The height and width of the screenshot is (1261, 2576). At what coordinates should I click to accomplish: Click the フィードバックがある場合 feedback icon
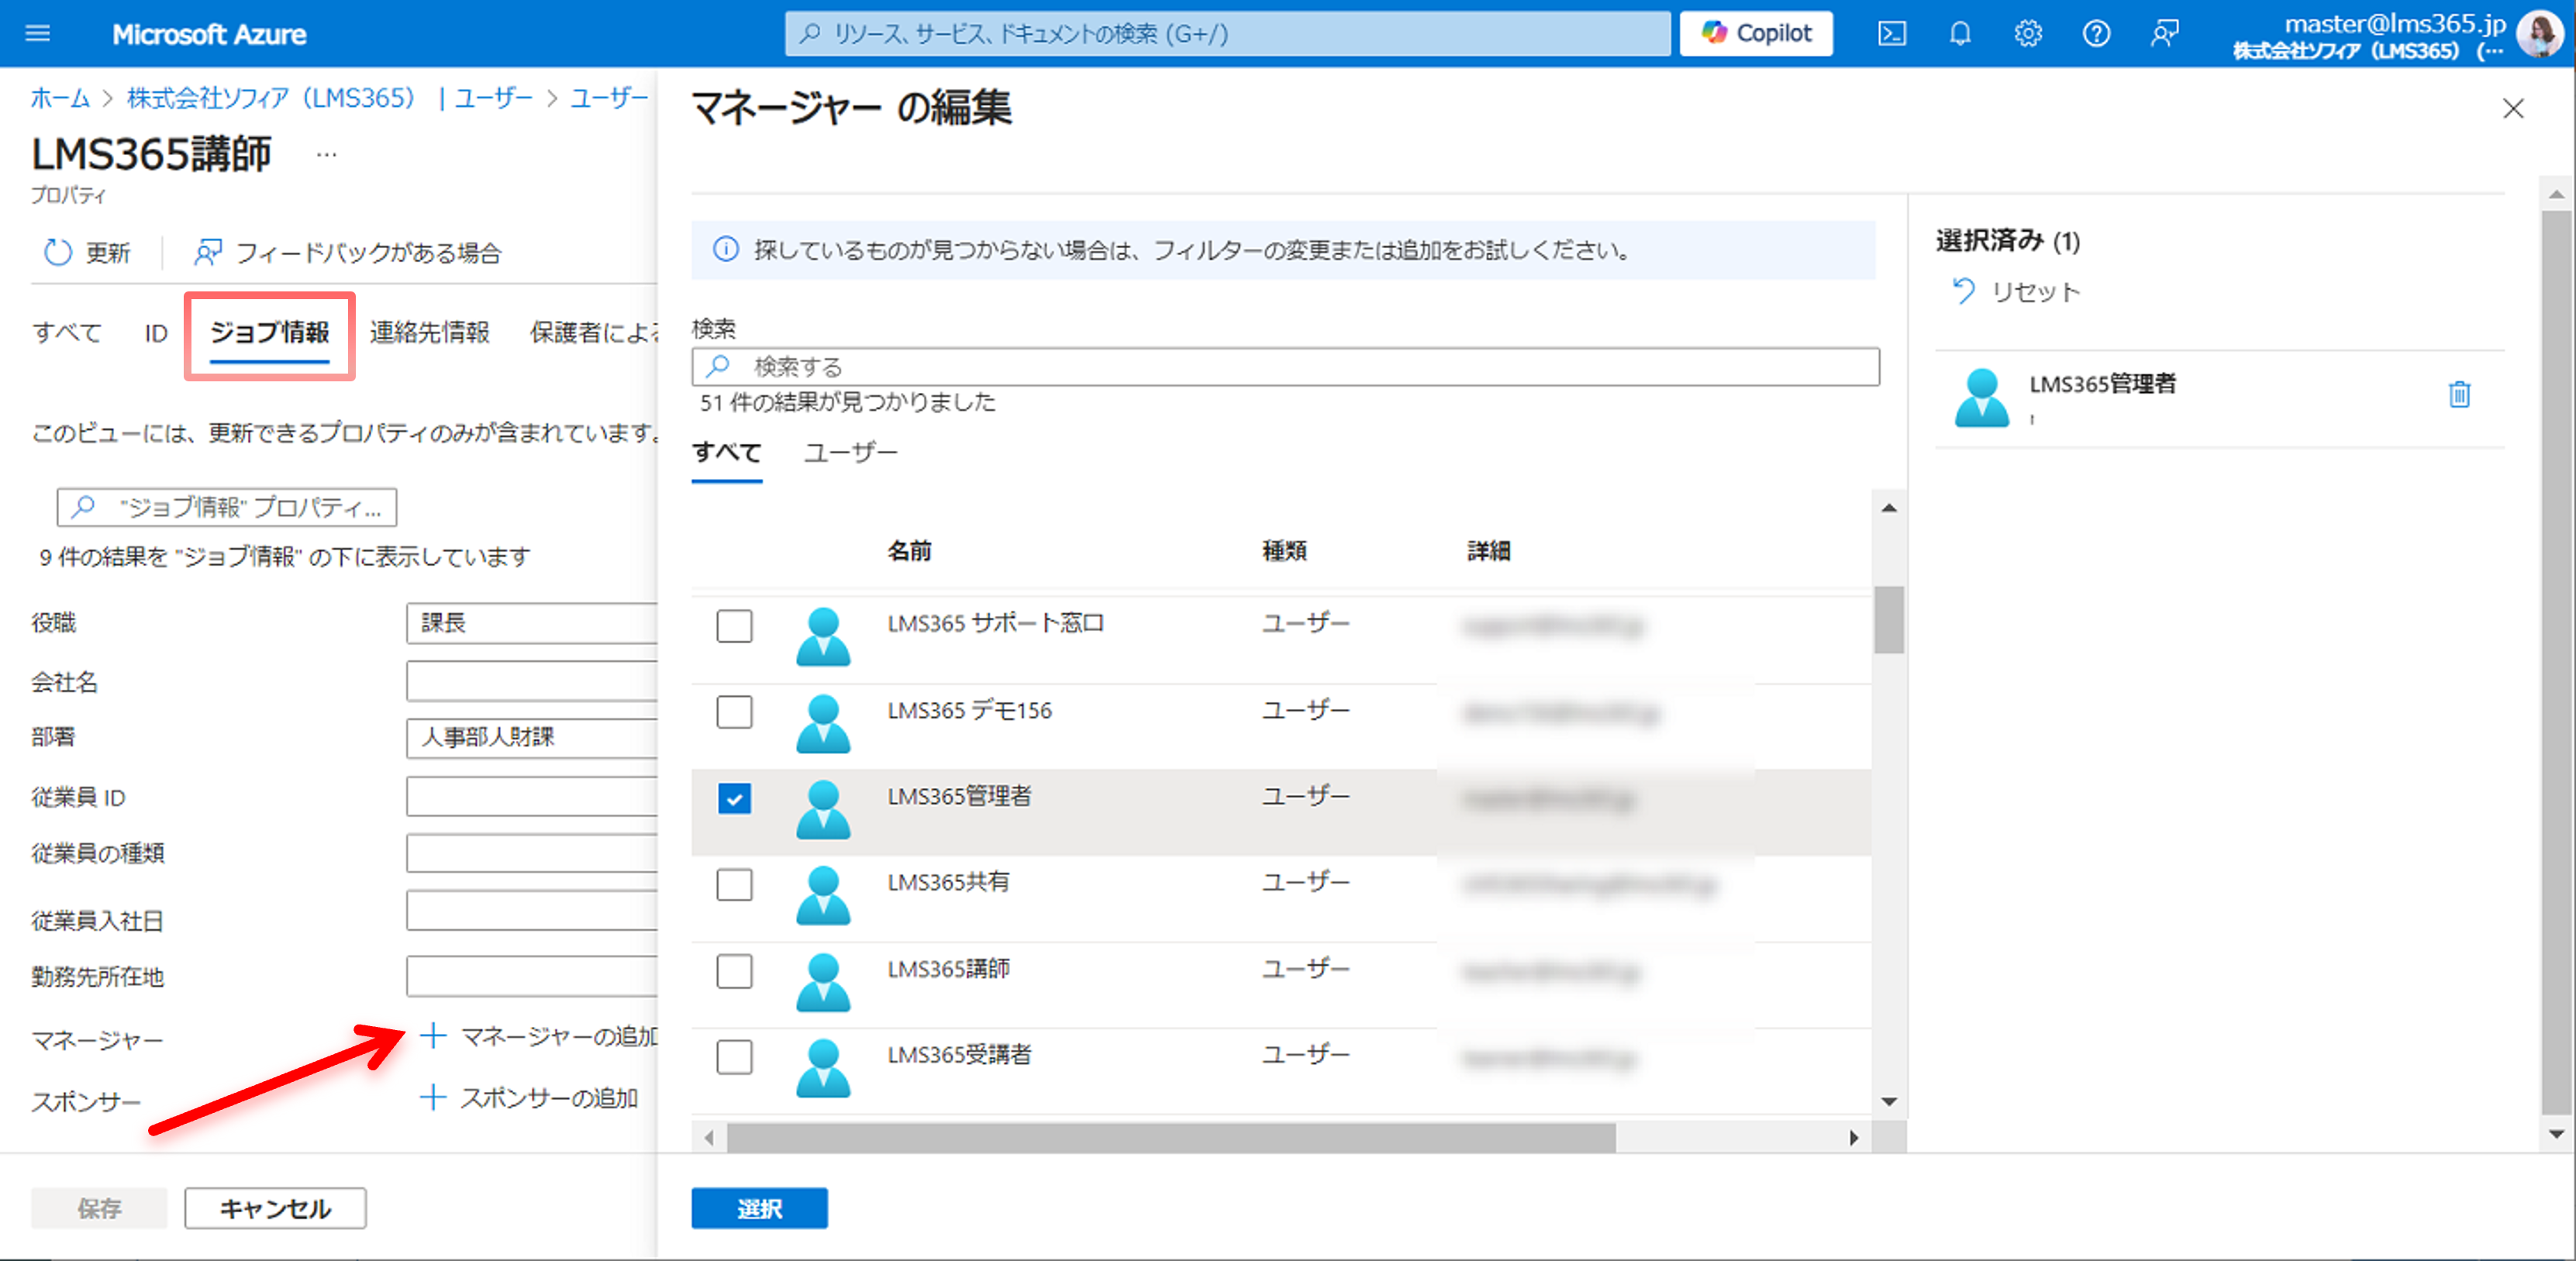(208, 252)
